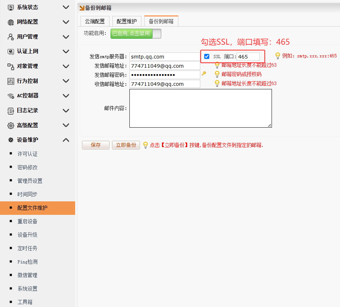The height and width of the screenshot is (307, 340).
Task: Click the bulb icon next to 例如 smtp hint
Action: tap(278, 56)
